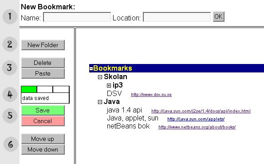Screen dimensions: 264x164
Task: Click the green progress bar segment
Action: pyautogui.click(x=29, y=89)
